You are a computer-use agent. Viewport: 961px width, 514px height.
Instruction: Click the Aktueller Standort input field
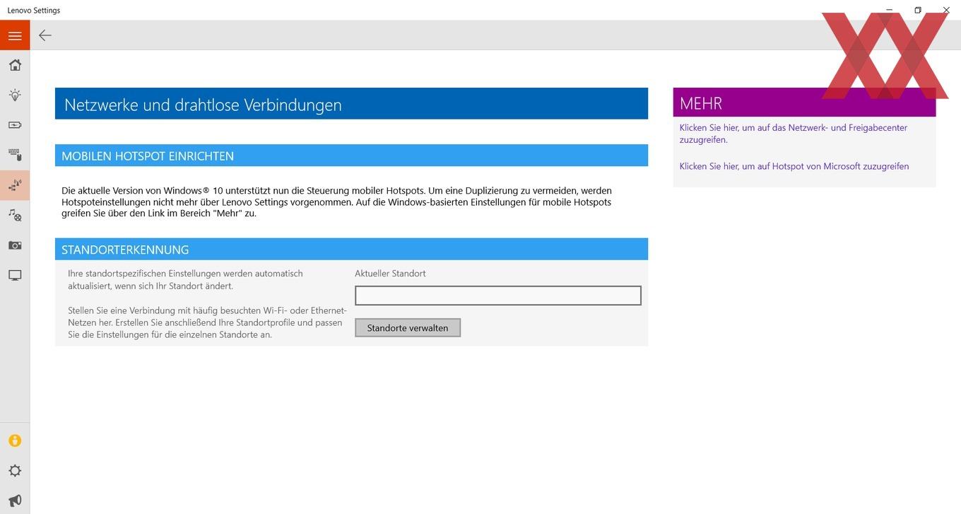(x=498, y=296)
